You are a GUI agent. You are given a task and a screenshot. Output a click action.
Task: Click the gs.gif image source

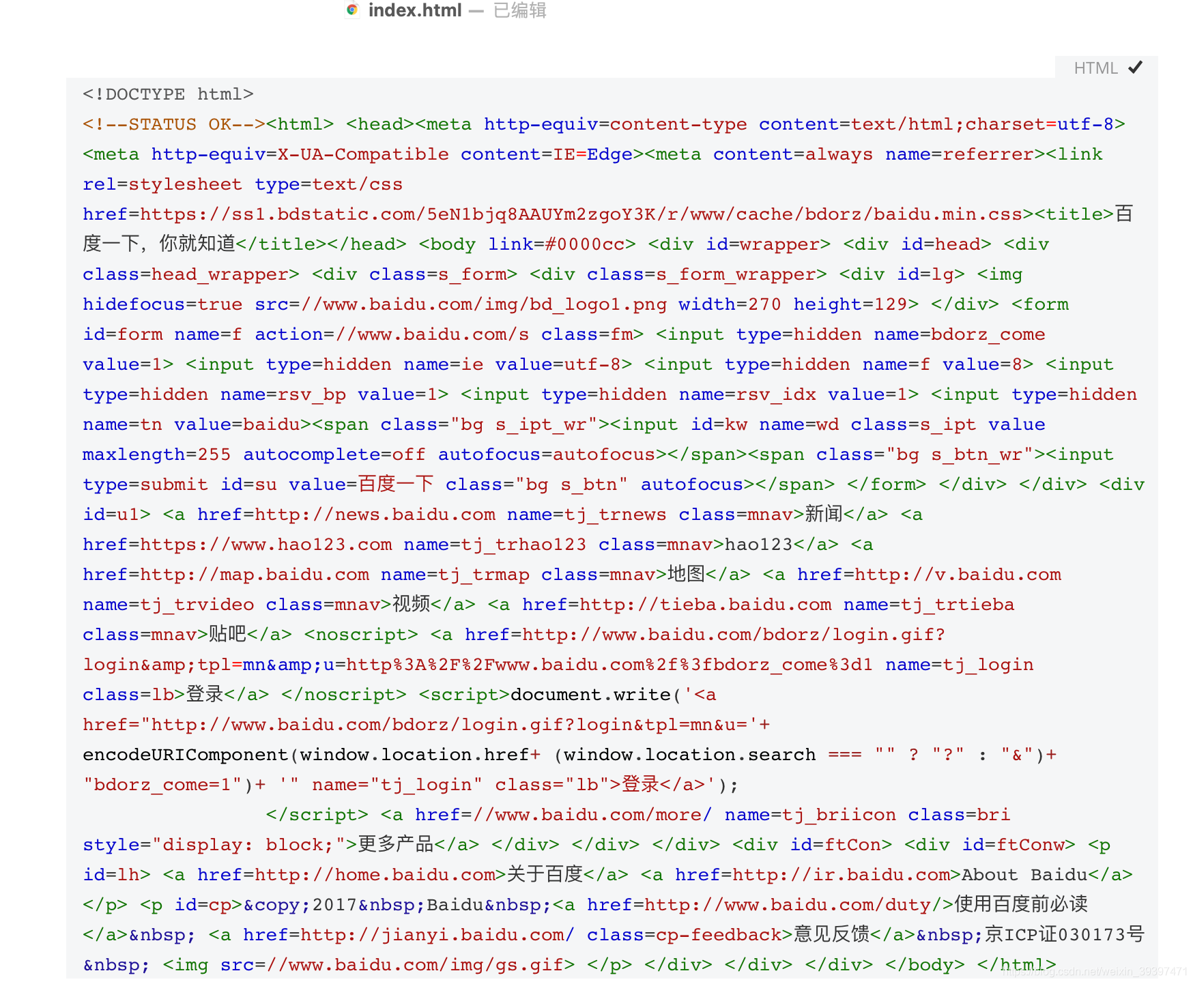pyautogui.click(x=415, y=965)
